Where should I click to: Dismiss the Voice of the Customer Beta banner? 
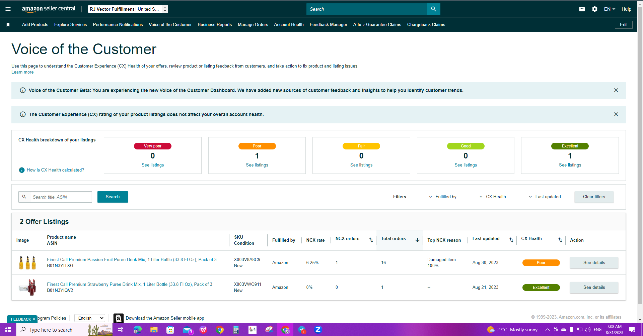[x=616, y=90]
